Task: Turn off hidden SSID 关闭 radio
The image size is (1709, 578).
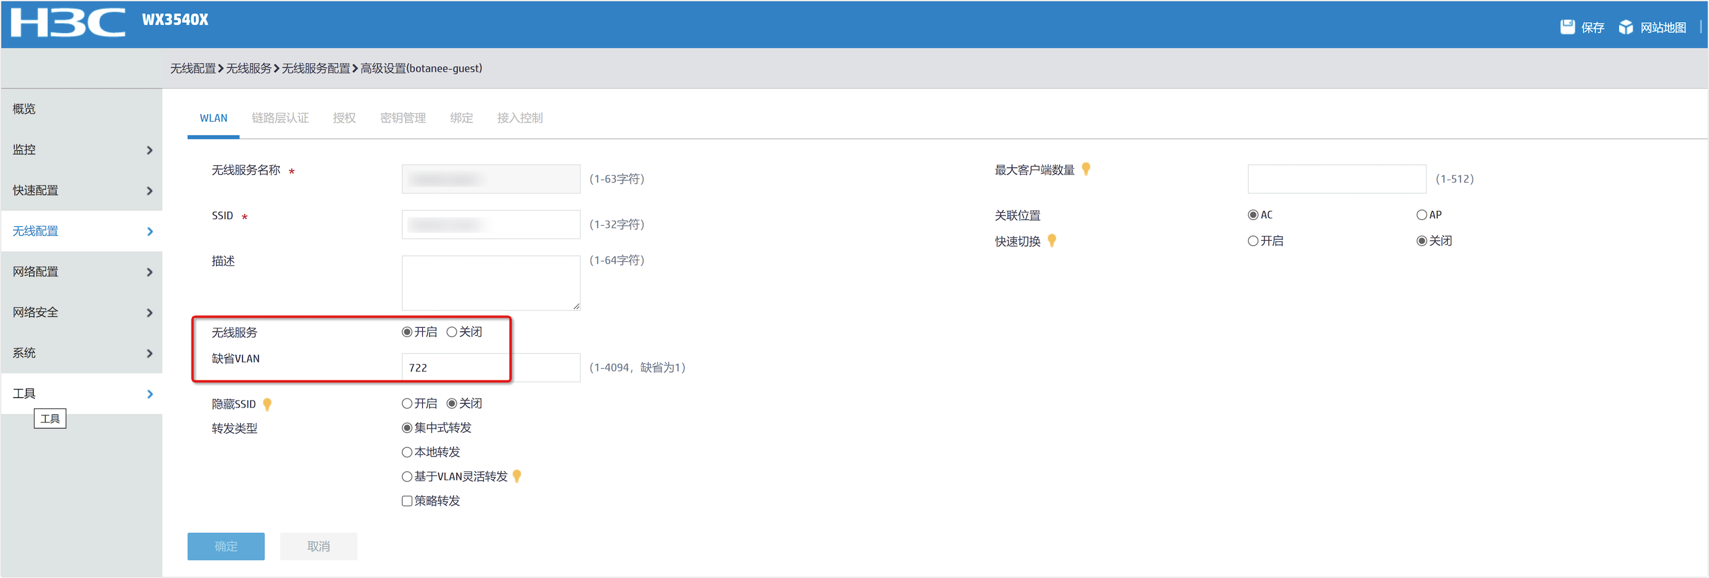Action: click(x=452, y=404)
